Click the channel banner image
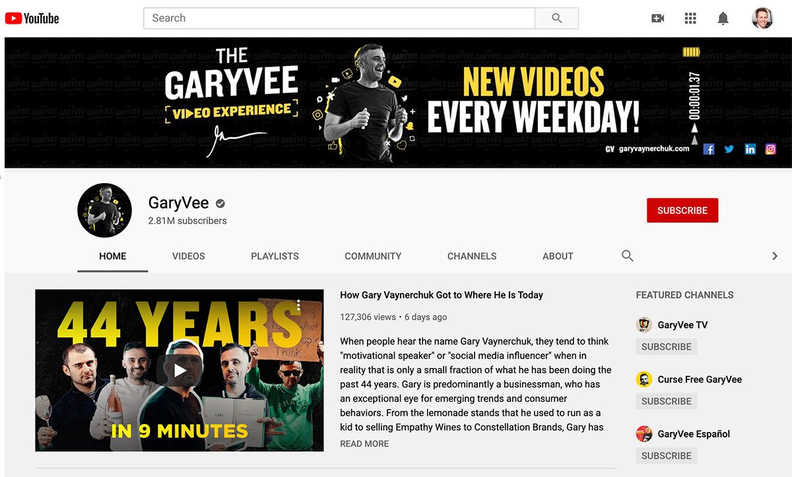 (x=398, y=102)
